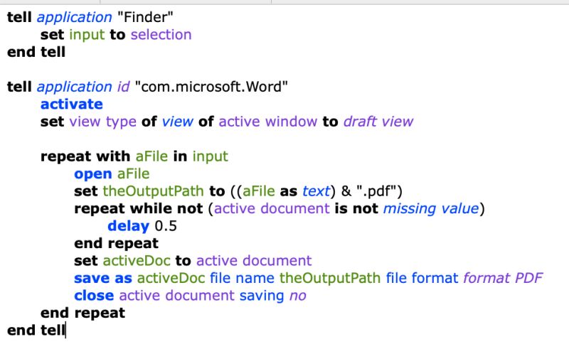Screen dimensions: 569x349
Task: Click the "format PDF" constant
Action: [503, 278]
